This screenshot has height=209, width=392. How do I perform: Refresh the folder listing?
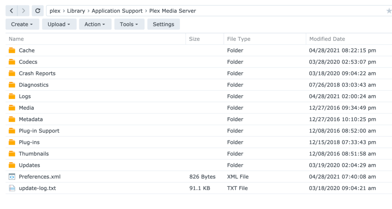point(38,11)
